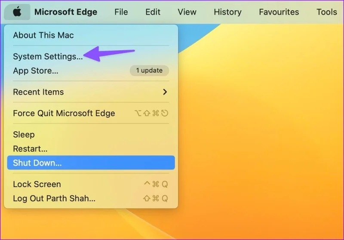Open the Edit menu

153,12
